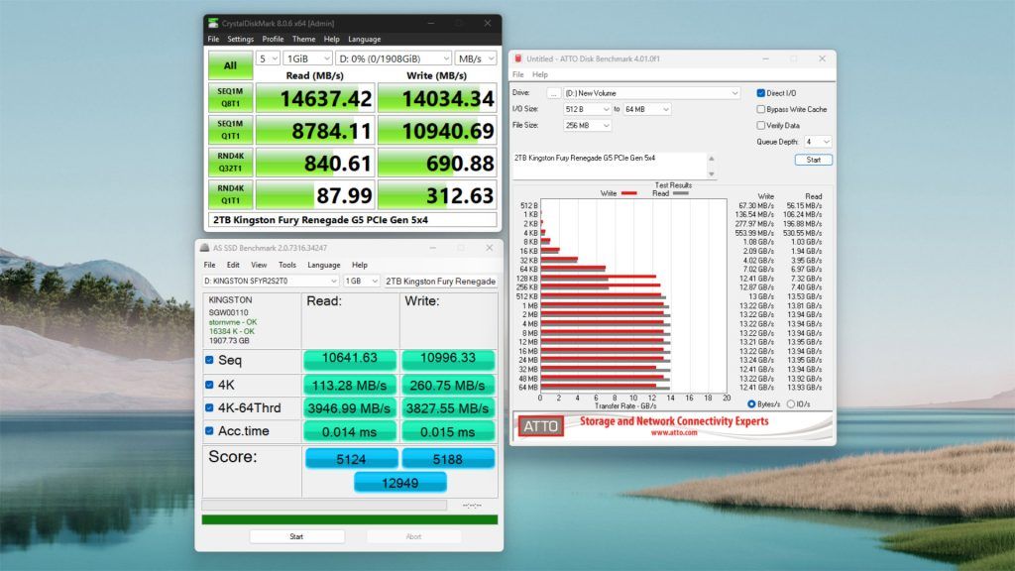Select the IO/s radio button
The image size is (1015, 571).
(x=790, y=404)
